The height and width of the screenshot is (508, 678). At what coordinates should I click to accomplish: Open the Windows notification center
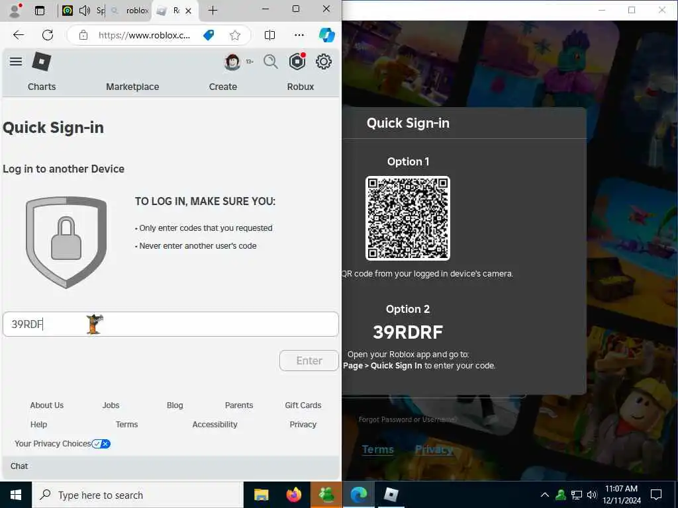coord(656,495)
